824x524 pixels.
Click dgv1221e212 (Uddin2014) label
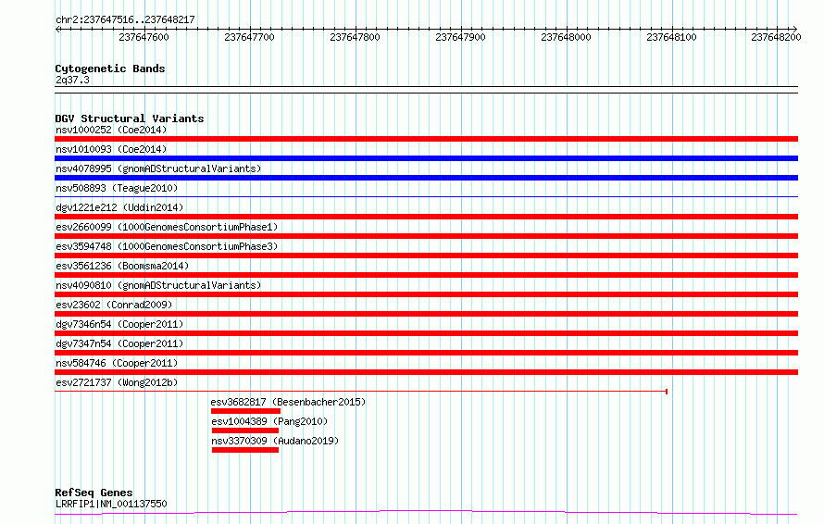click(119, 207)
